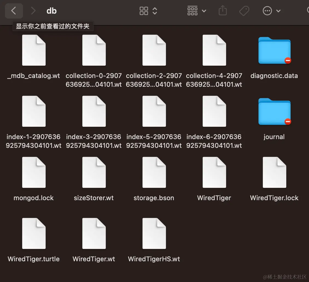Select the collection-0 data file
The image size is (309, 282).
click(x=94, y=50)
